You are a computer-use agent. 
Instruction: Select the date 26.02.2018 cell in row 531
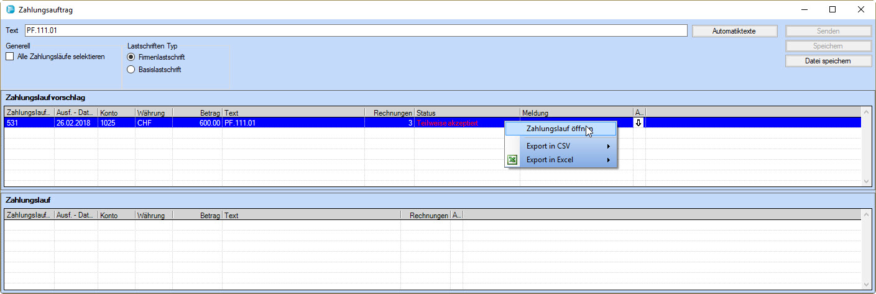click(75, 123)
